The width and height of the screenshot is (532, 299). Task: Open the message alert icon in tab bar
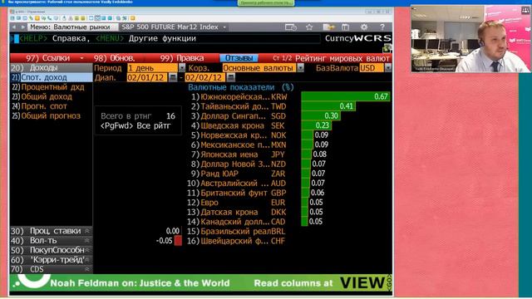291,27
